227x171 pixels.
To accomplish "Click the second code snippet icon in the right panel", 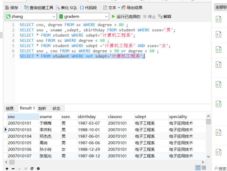I will [218, 35].
